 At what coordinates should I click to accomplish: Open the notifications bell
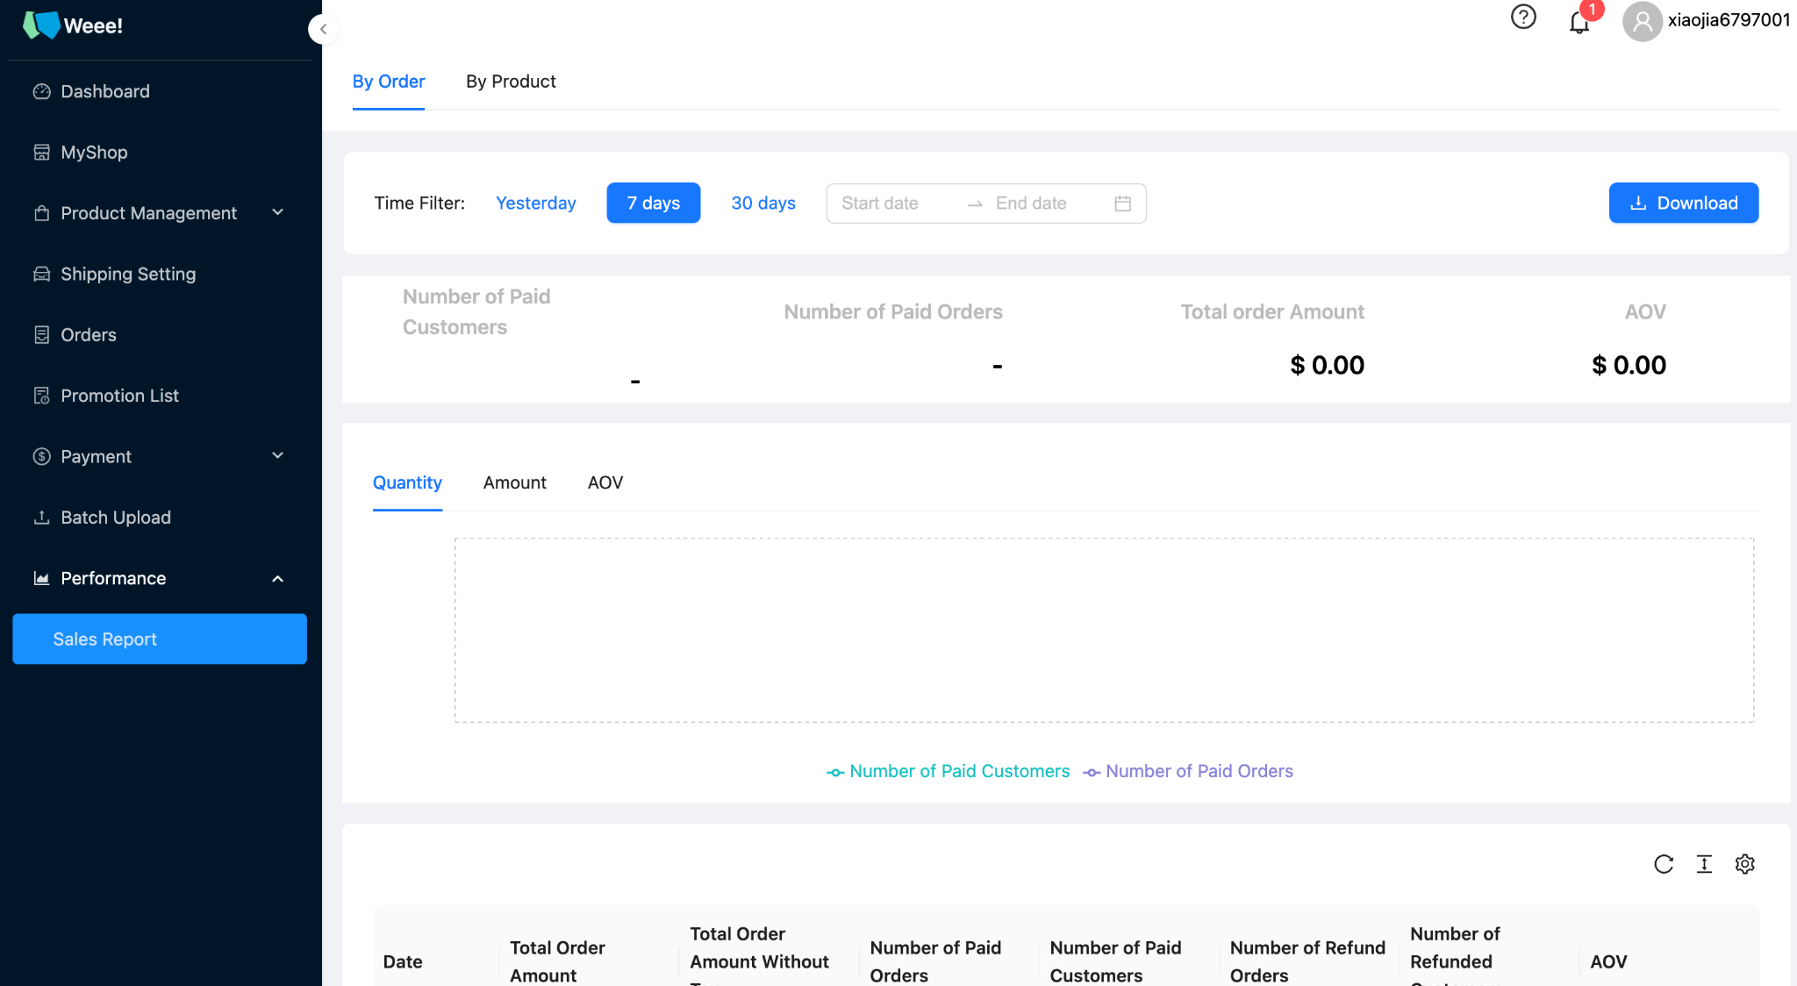click(x=1579, y=22)
